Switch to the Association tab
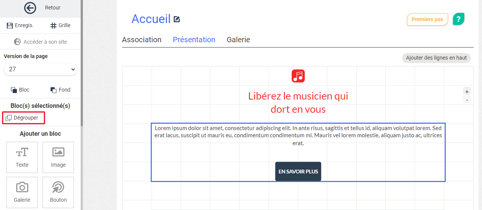Image resolution: width=482 pixels, height=210 pixels. [x=142, y=40]
